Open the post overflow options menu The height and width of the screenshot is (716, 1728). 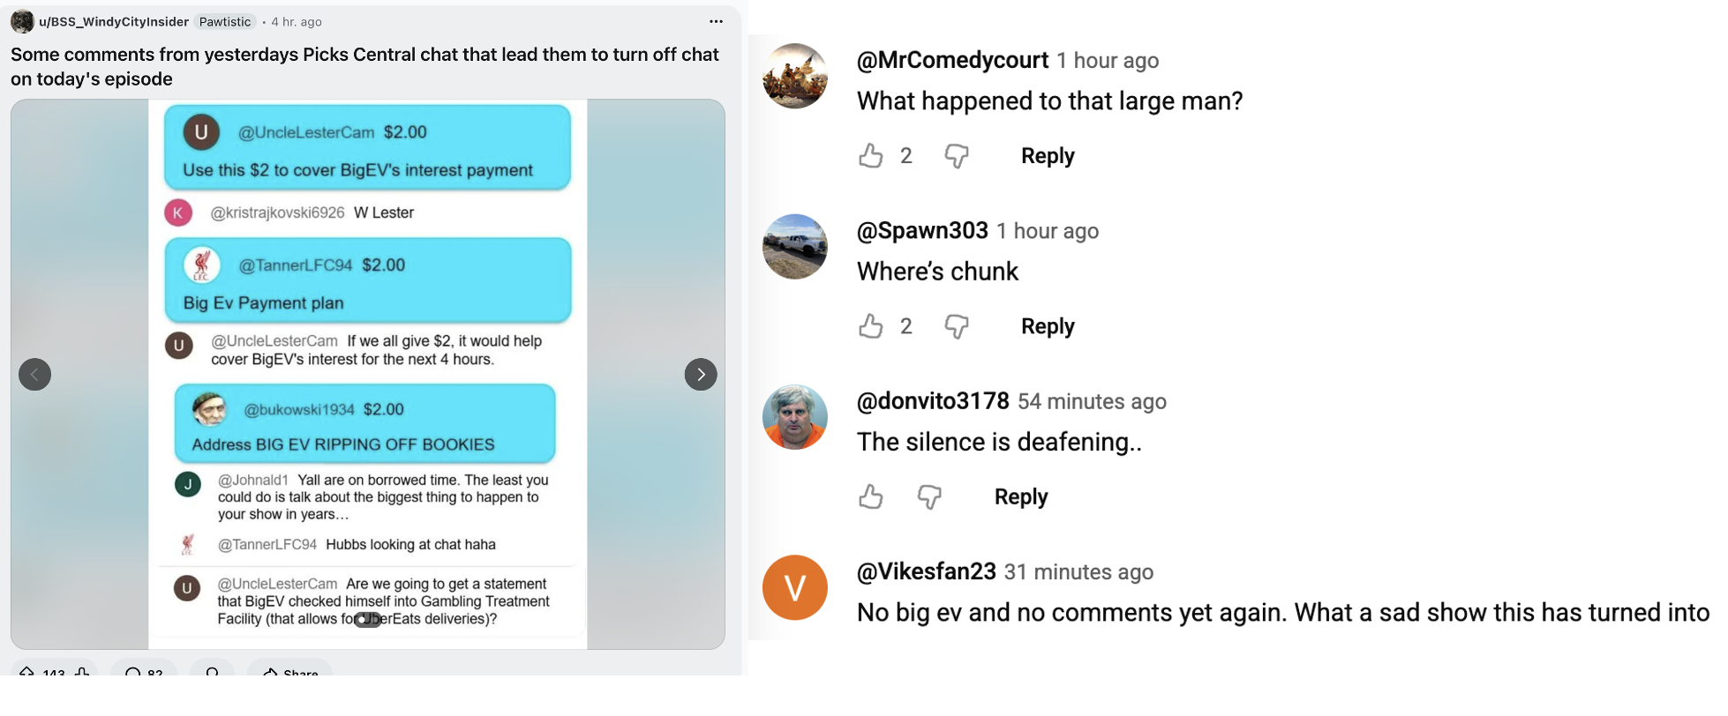[x=717, y=19]
